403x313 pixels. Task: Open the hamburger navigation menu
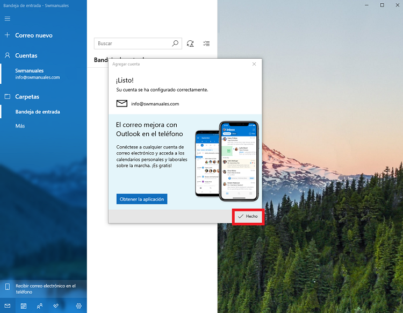click(8, 18)
